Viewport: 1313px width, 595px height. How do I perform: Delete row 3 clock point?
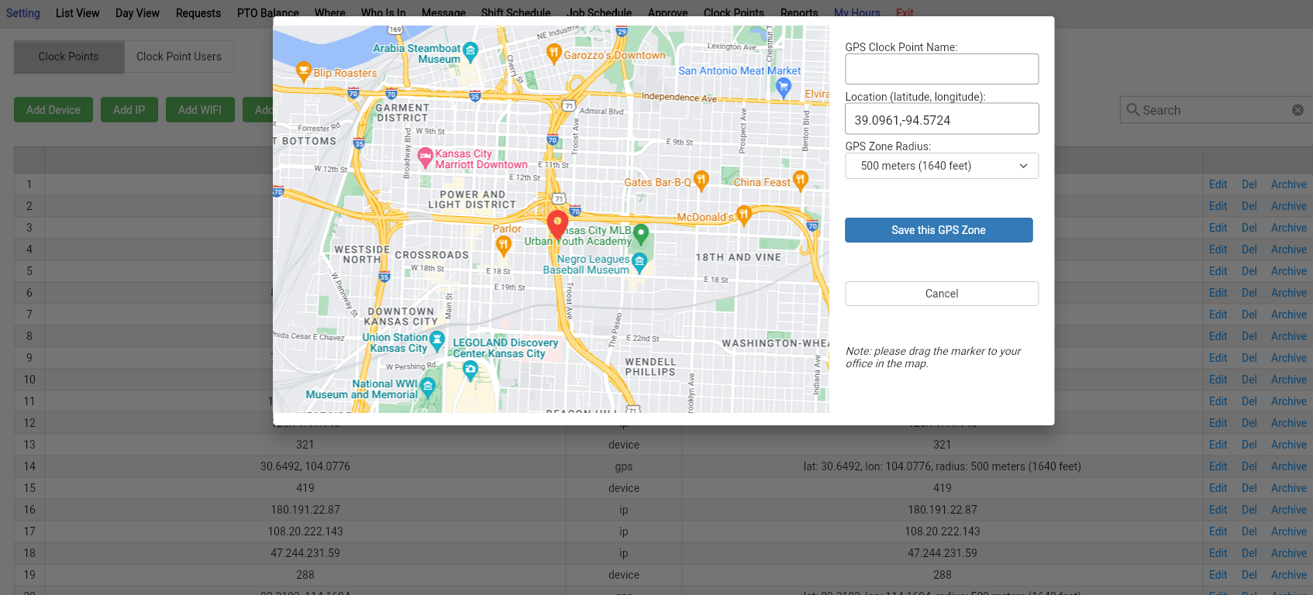[1249, 228]
